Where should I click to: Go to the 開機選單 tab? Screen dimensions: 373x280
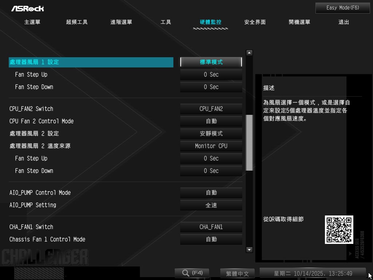point(299,22)
